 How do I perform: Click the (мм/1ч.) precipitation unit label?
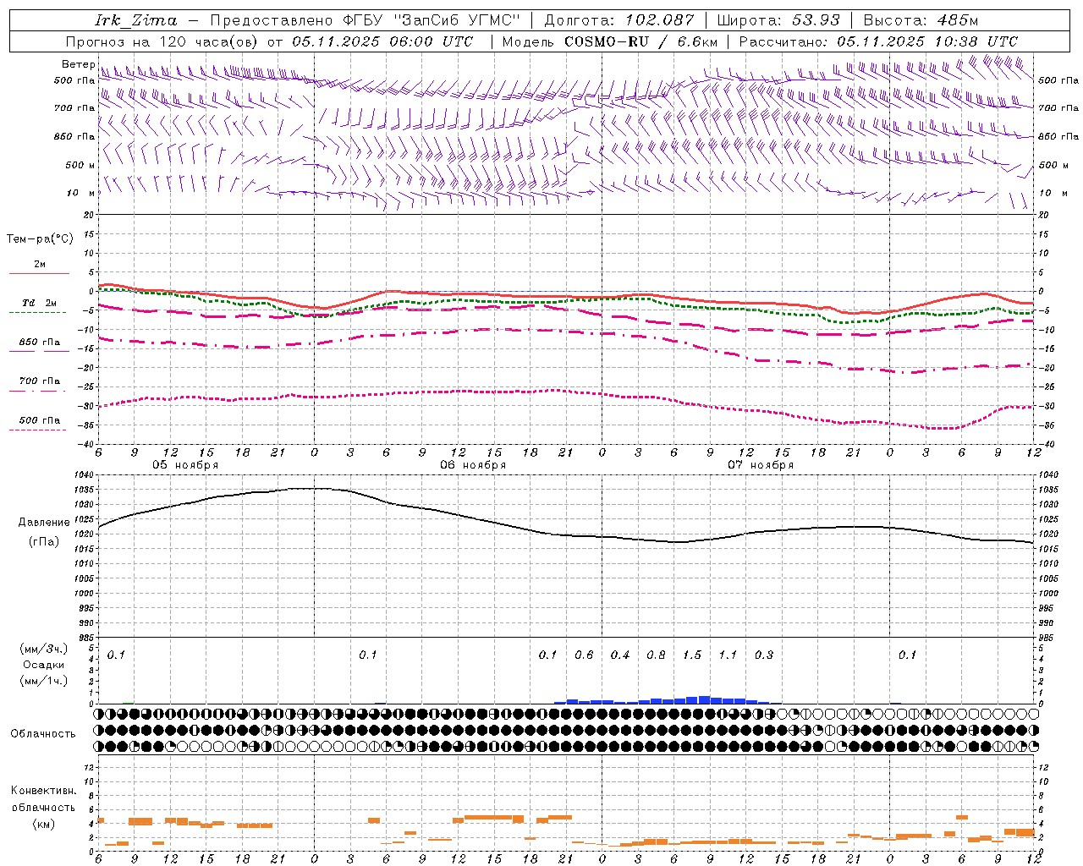coord(44,681)
